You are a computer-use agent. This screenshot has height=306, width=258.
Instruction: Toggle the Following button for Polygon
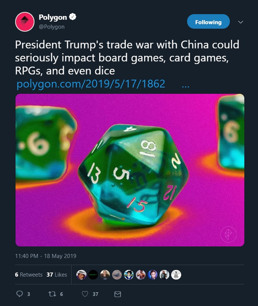coord(208,21)
